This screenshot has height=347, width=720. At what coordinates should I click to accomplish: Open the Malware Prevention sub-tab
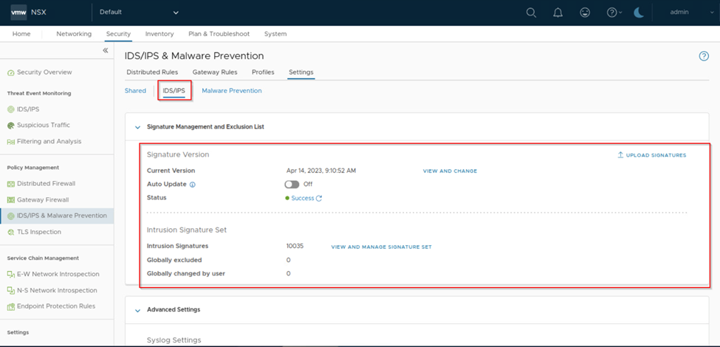click(x=231, y=91)
